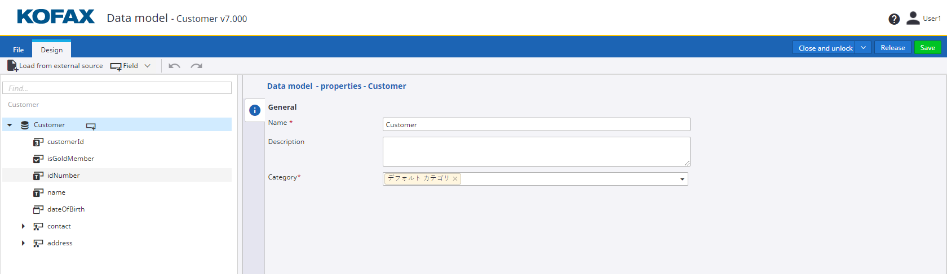947x274 pixels.
Task: Click the undo arrow icon
Action: pyautogui.click(x=174, y=66)
